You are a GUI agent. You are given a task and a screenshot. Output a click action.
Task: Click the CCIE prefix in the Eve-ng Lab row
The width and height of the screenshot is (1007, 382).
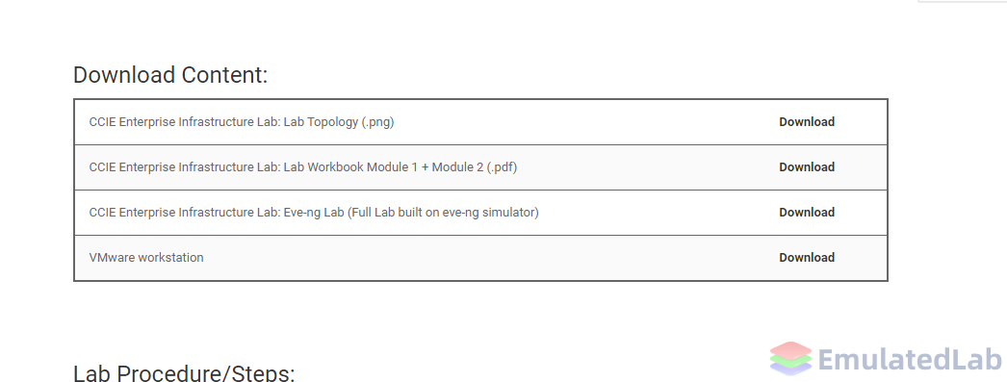click(103, 213)
